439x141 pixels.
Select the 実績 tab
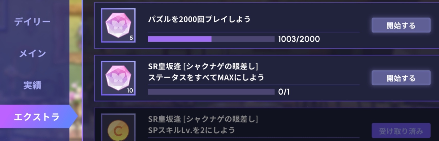32,85
